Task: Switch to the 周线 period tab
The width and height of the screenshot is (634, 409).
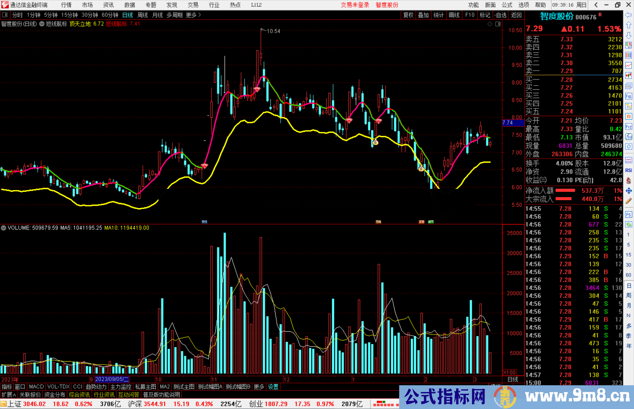Action: (143, 15)
